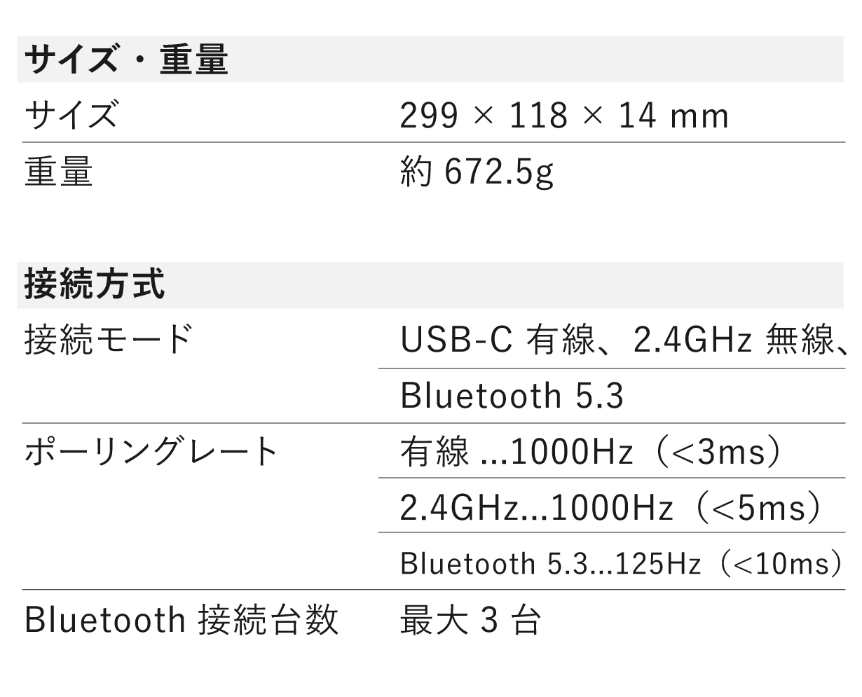Select the 2.4GHz…1000Hz (<5ms) value

tap(610, 507)
